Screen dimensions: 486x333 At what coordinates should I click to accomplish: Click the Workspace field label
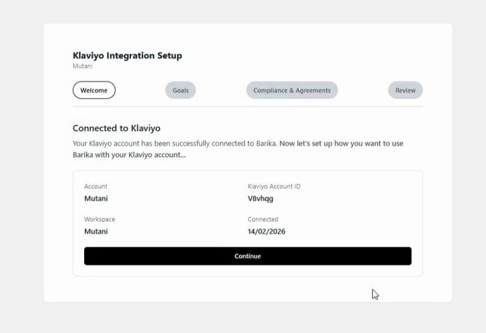pyautogui.click(x=100, y=219)
